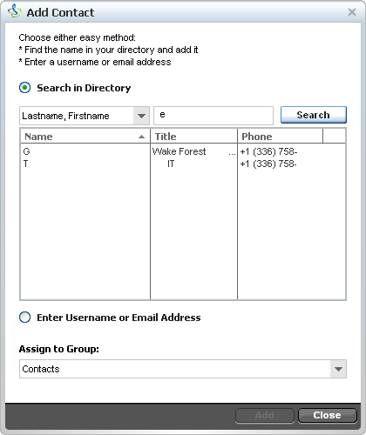Select the result row starting with T
This screenshot has width=366, height=435.
coord(183,164)
